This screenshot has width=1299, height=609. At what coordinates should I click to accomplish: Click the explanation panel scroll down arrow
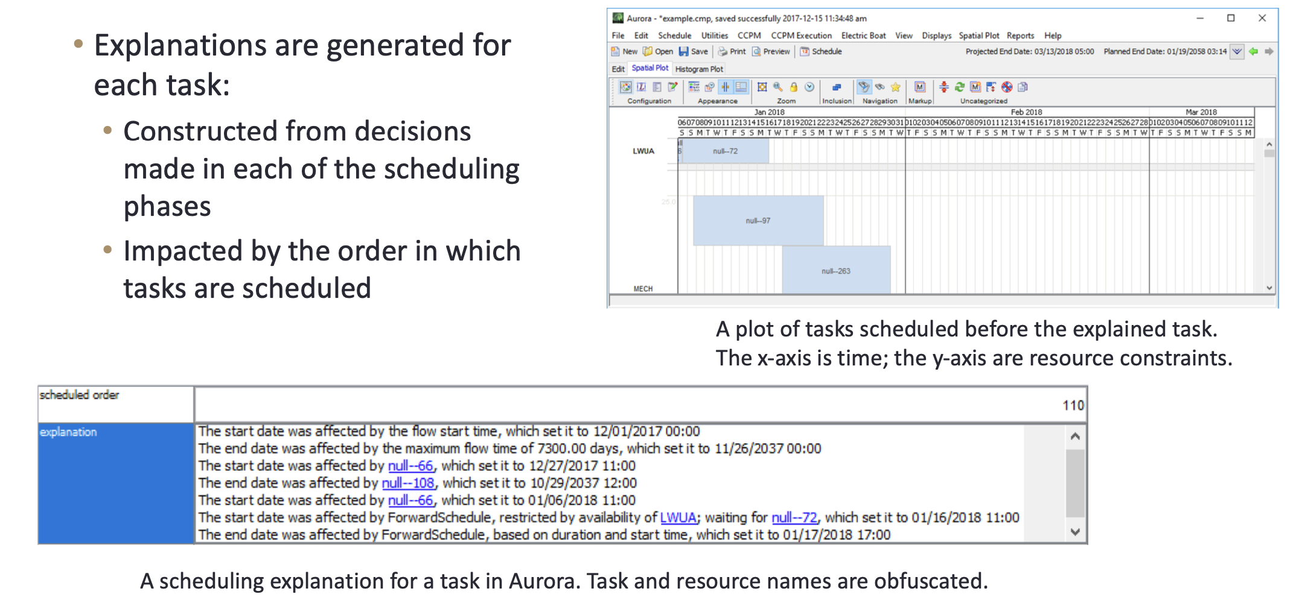tap(1075, 532)
